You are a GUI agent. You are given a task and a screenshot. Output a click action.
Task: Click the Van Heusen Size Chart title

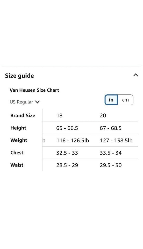(x=34, y=90)
